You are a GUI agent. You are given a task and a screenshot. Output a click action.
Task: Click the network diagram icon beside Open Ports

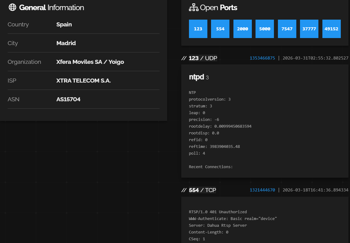point(194,8)
